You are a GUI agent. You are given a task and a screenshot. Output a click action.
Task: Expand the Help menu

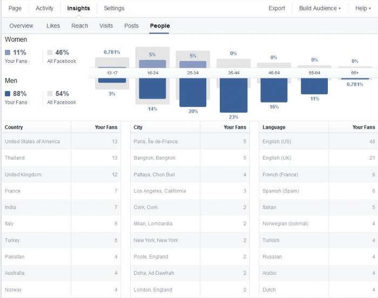(x=363, y=8)
